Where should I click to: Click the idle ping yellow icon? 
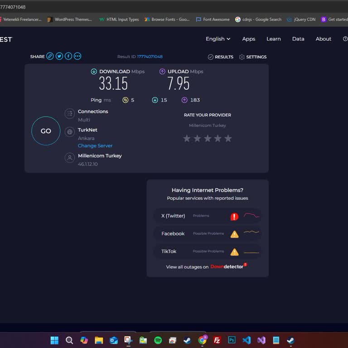[126, 100]
